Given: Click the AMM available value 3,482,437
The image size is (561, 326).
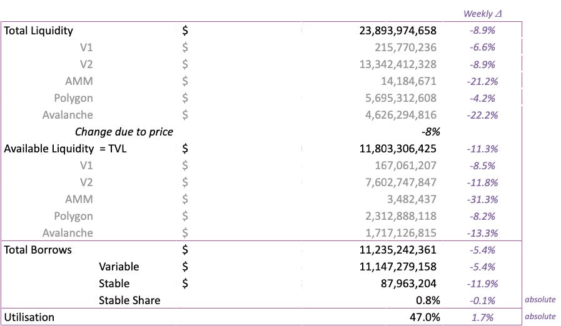Looking at the screenshot, I should point(410,199).
